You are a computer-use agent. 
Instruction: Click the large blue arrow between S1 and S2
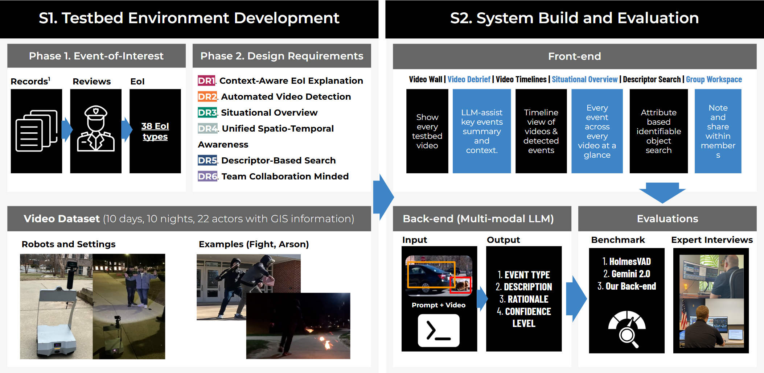tap(383, 197)
